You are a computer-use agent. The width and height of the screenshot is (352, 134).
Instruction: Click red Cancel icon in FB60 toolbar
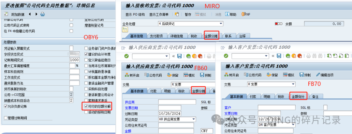[200, 56]
